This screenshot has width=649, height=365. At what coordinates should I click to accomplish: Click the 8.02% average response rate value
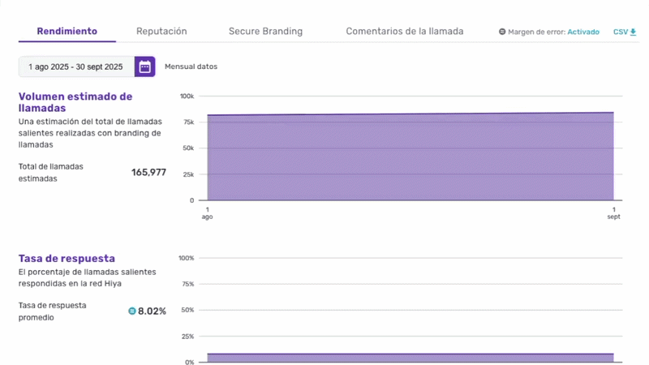[x=152, y=311]
